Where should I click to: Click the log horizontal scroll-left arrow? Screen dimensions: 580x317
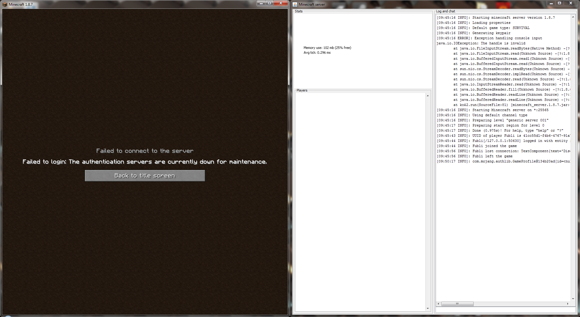439,304
